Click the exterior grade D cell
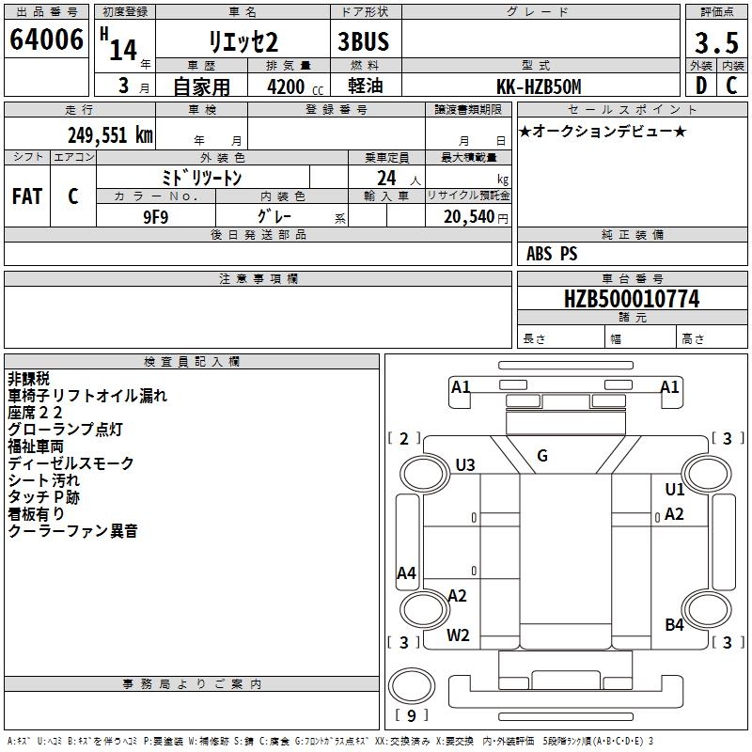Screen dimensions: 752x752 point(700,86)
